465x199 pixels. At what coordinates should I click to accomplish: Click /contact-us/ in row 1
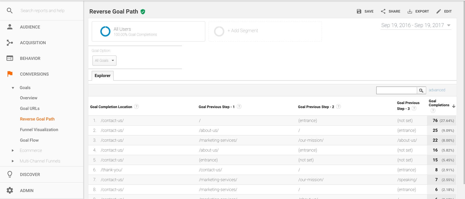pos(112,121)
